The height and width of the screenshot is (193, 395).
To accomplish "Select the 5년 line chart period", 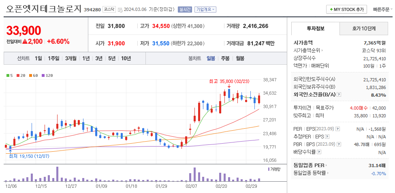I will point(112,58).
